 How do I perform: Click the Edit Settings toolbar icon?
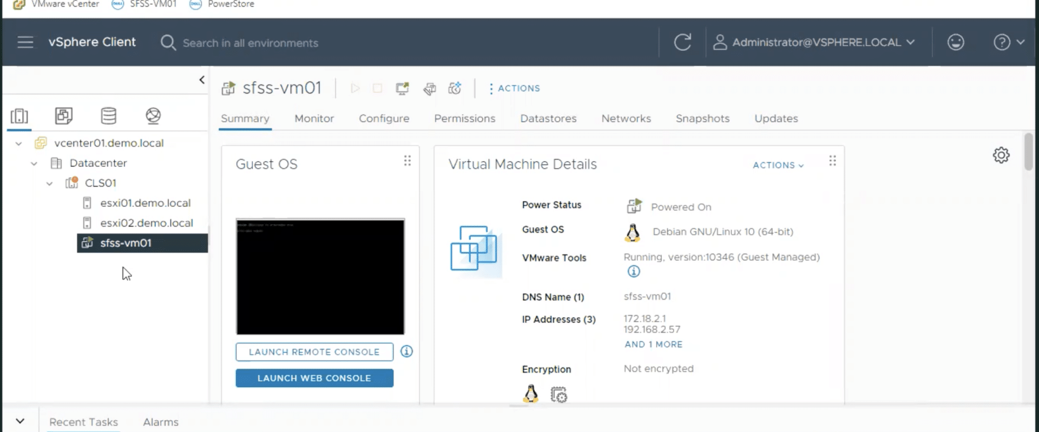430,88
